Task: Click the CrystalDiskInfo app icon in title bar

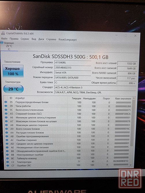Action: [x=3, y=33]
